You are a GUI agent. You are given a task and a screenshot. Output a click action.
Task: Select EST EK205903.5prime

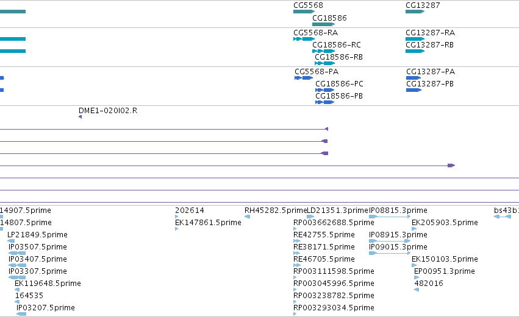tap(445, 223)
